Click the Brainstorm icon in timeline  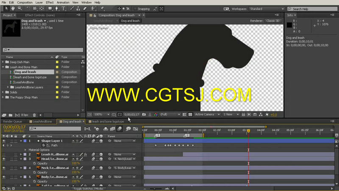click(128, 129)
